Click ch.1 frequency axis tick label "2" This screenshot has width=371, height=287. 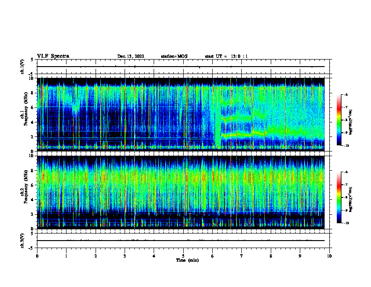tap(32, 136)
